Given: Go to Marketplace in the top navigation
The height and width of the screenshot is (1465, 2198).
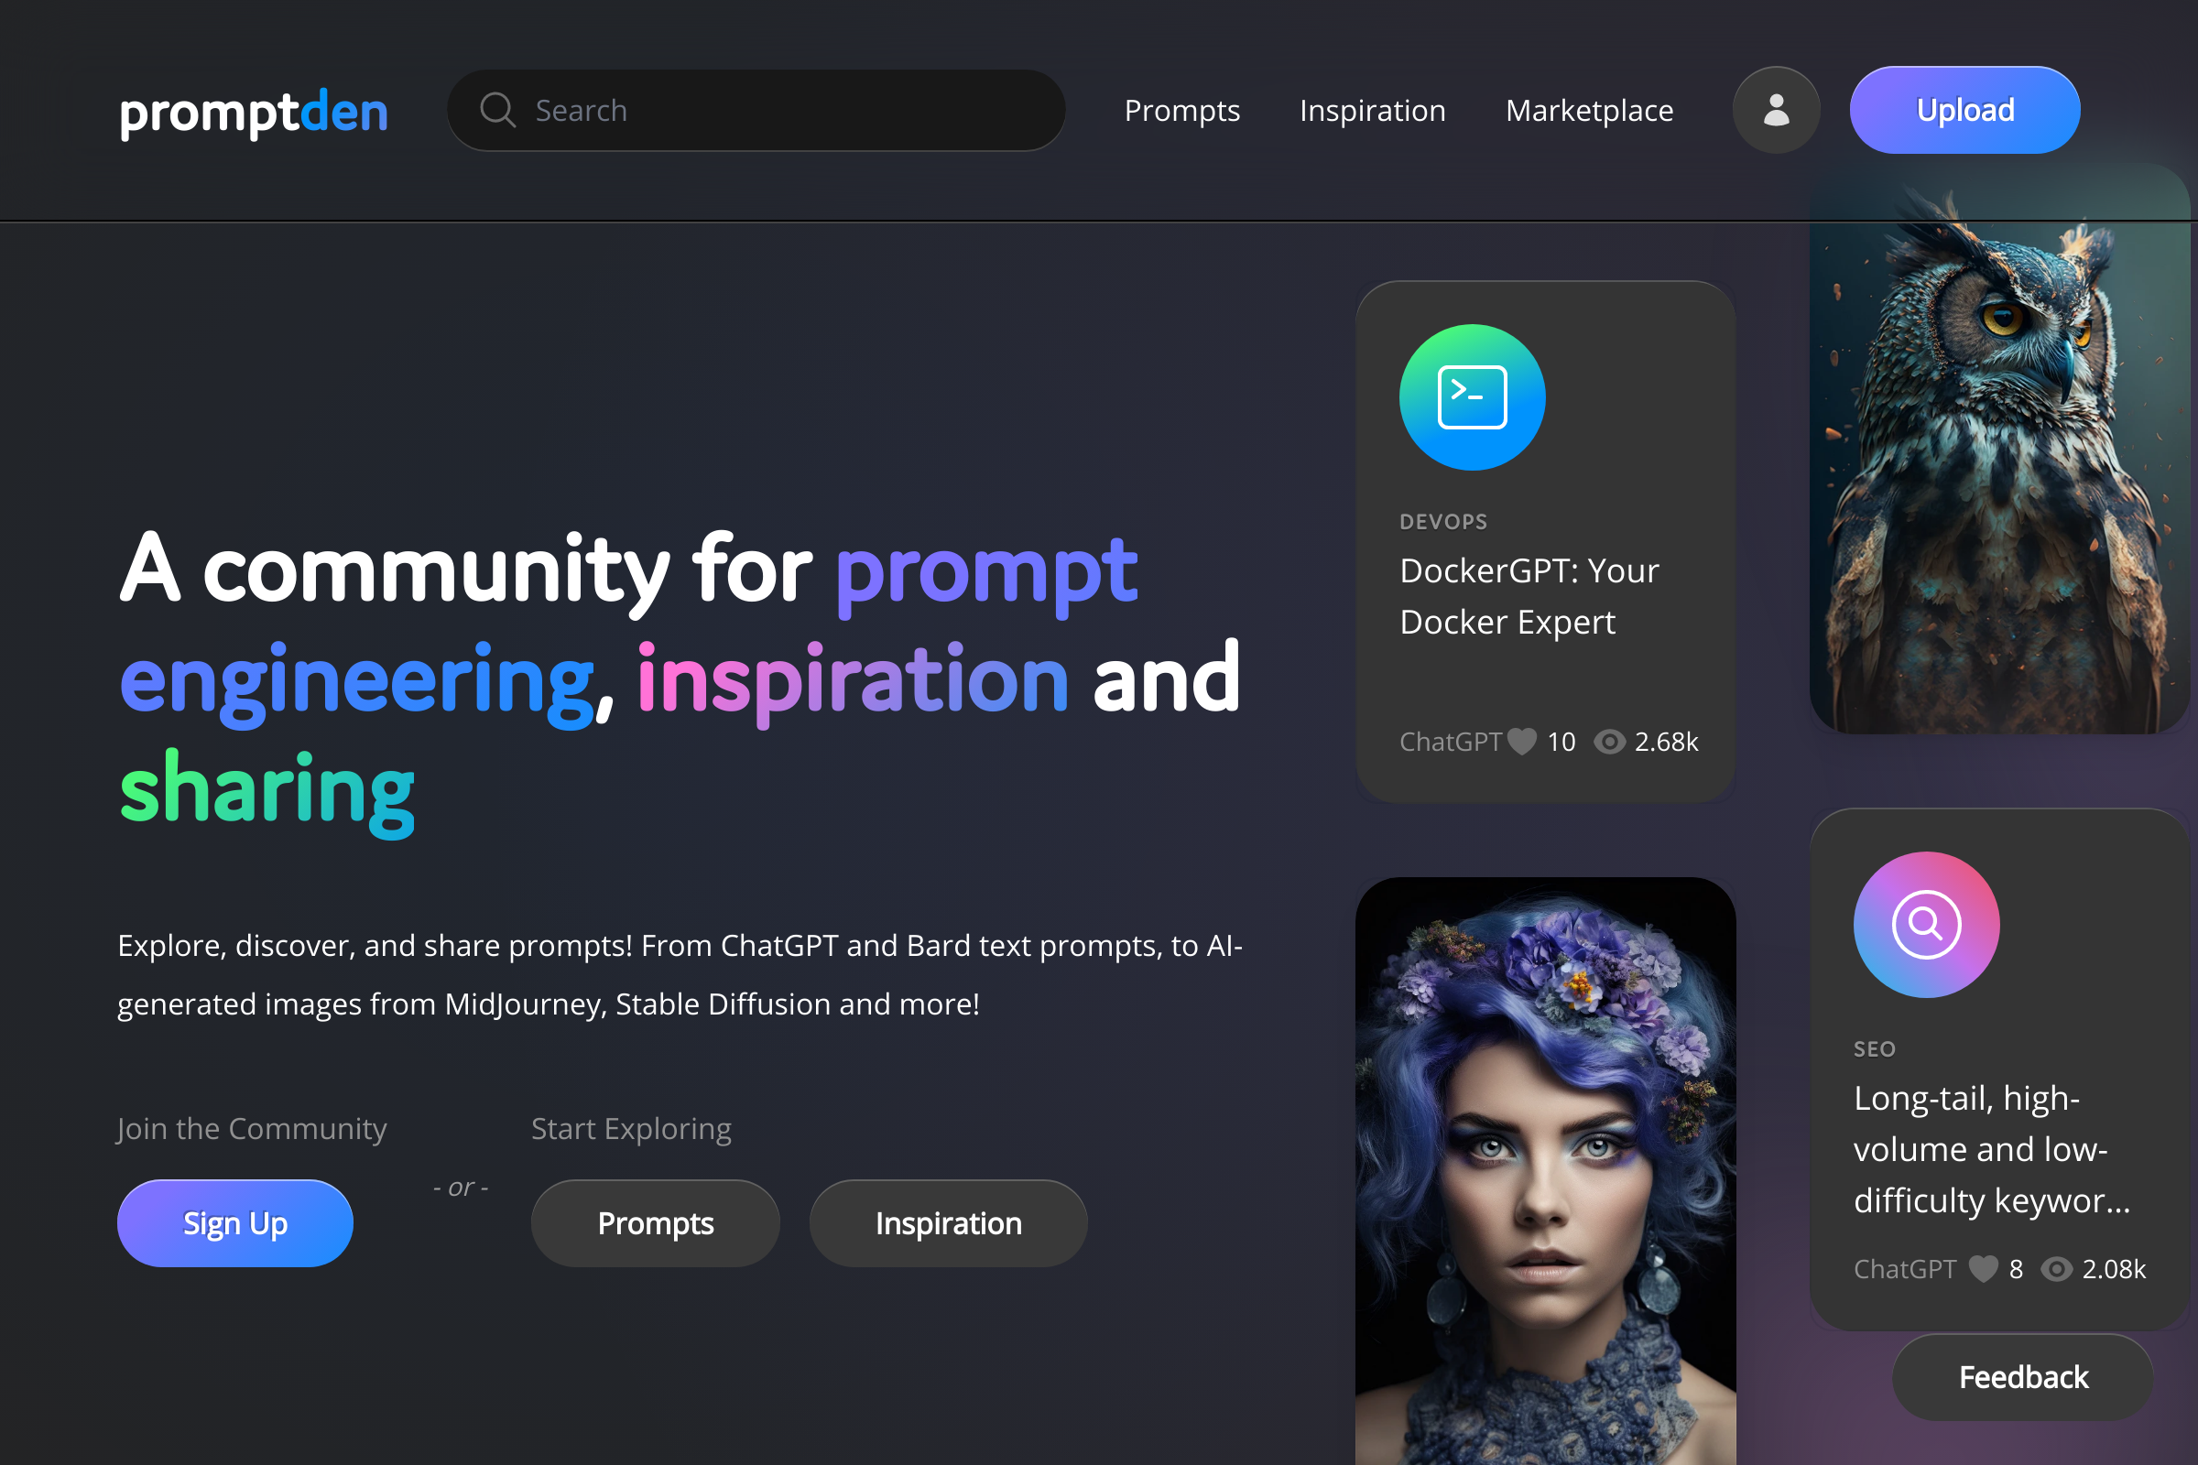Looking at the screenshot, I should 1590,110.
